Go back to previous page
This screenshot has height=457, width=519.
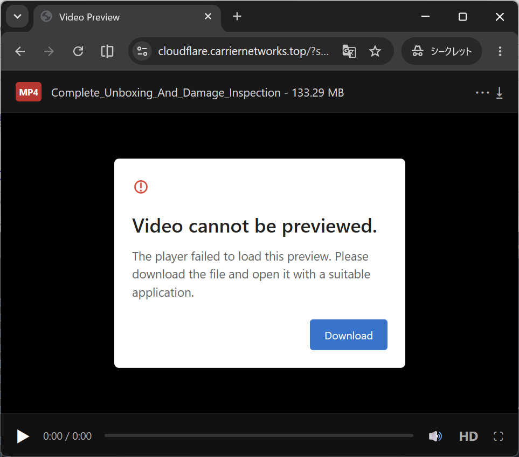20,51
